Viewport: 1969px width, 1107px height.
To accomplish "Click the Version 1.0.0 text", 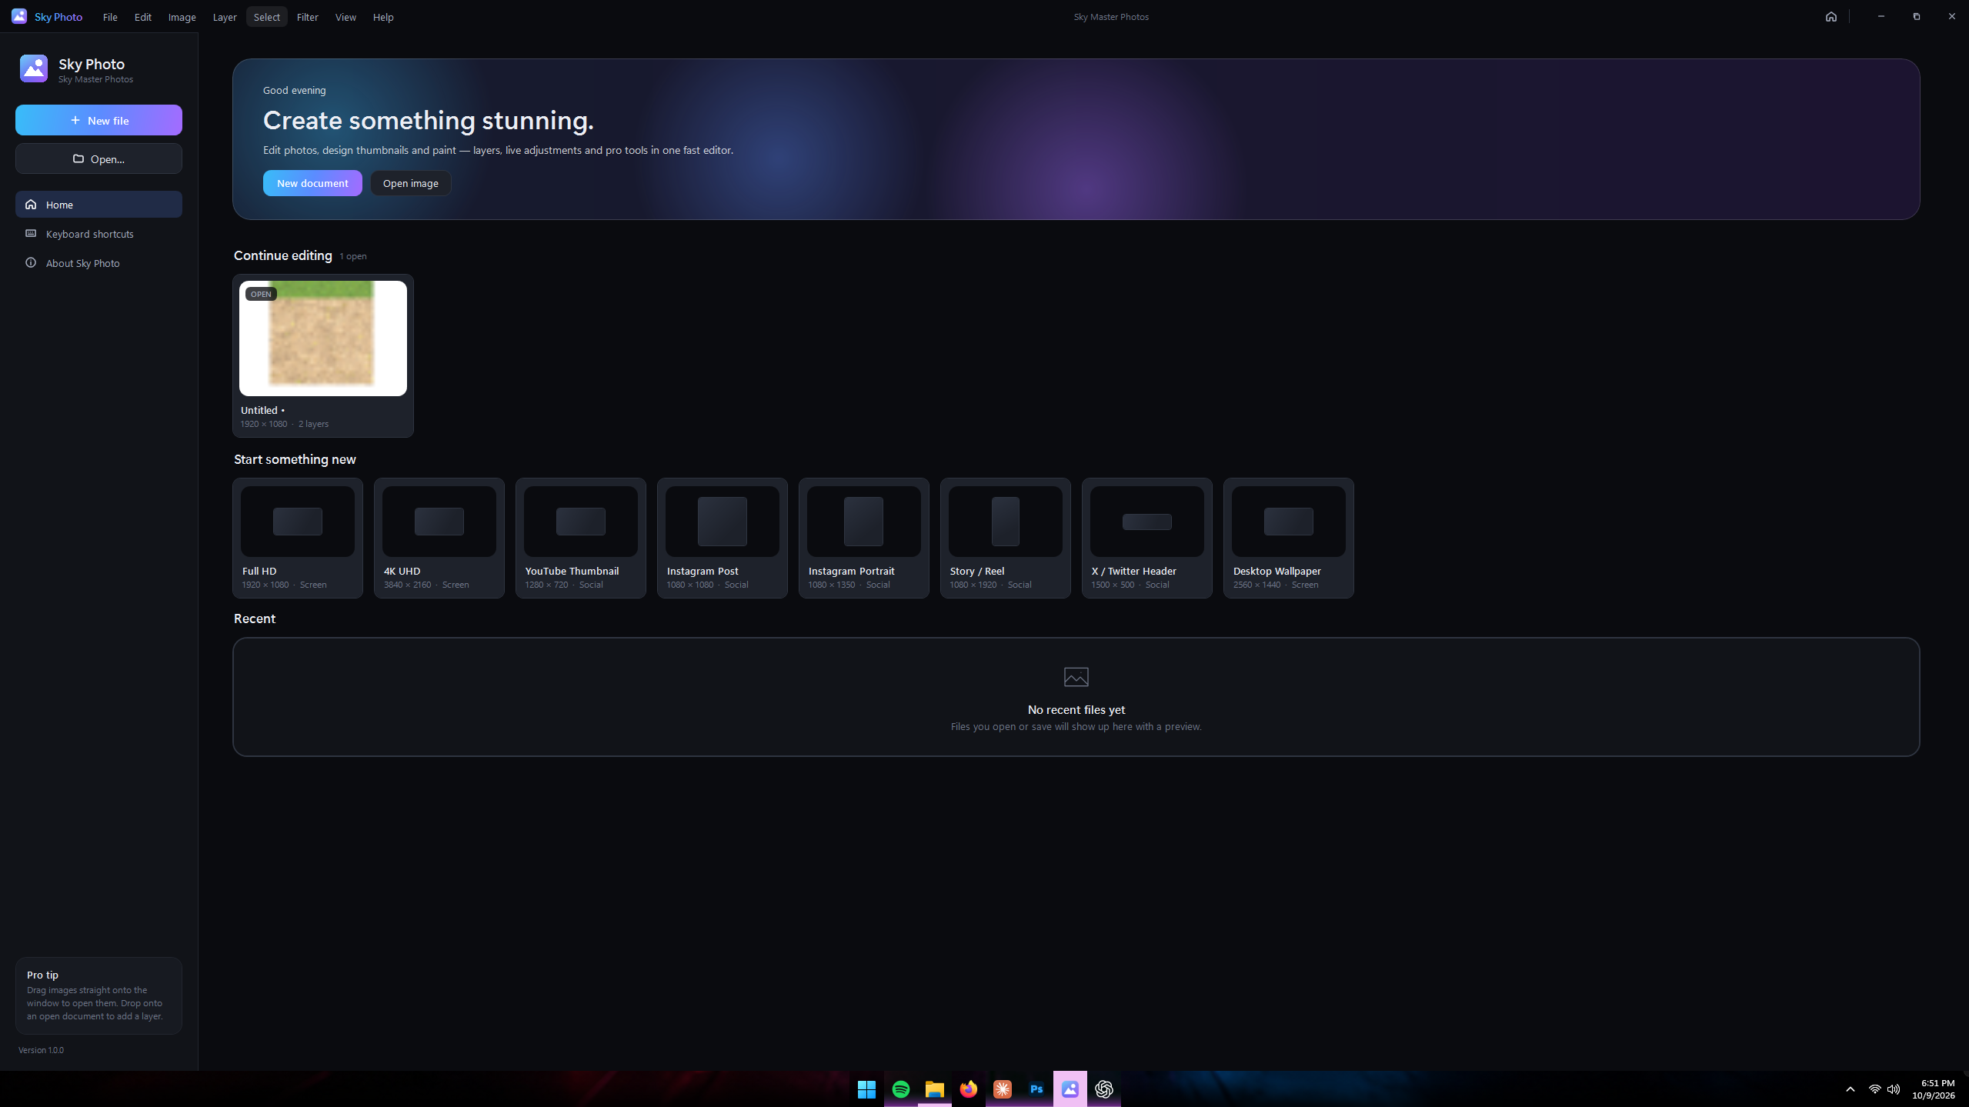I will 41,1050.
